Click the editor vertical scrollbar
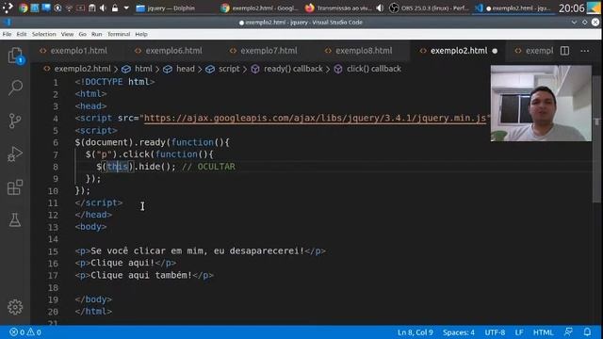 (596, 140)
